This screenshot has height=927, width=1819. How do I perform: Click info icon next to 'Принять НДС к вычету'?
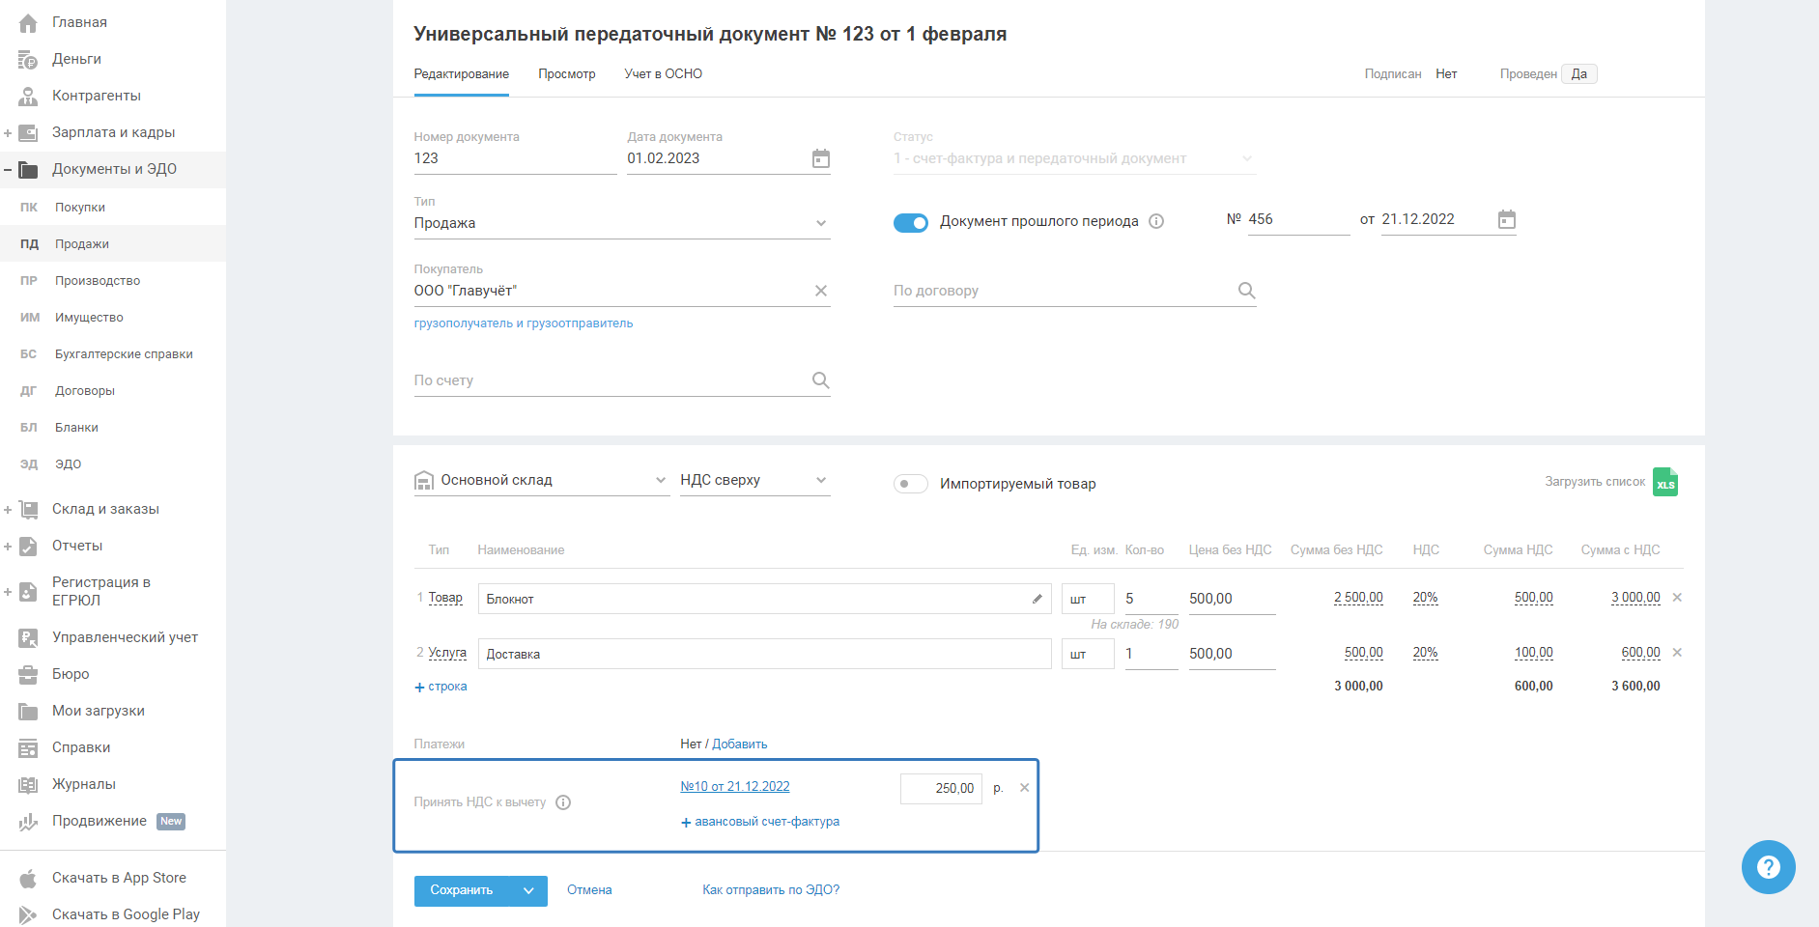tap(563, 802)
